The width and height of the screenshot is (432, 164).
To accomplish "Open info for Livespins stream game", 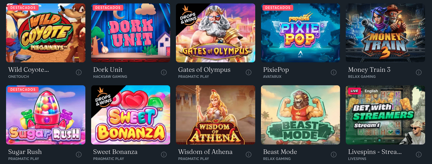I will (x=418, y=155).
